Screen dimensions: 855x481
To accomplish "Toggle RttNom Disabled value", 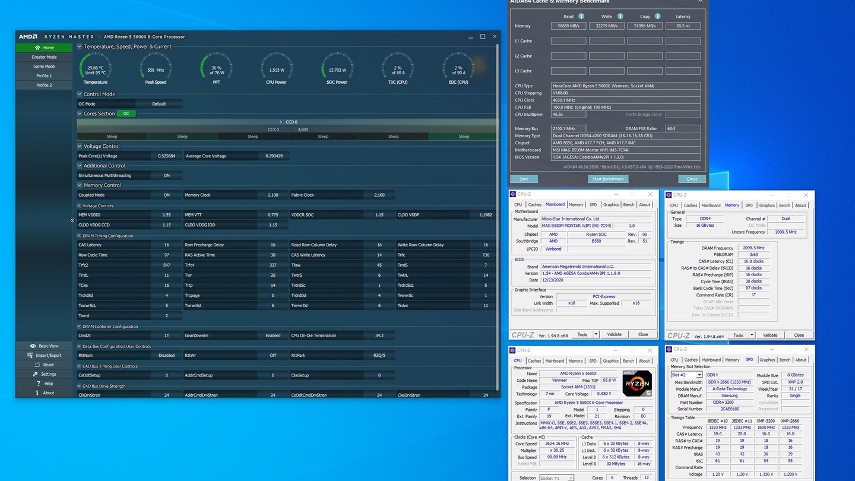I will pyautogui.click(x=166, y=355).
